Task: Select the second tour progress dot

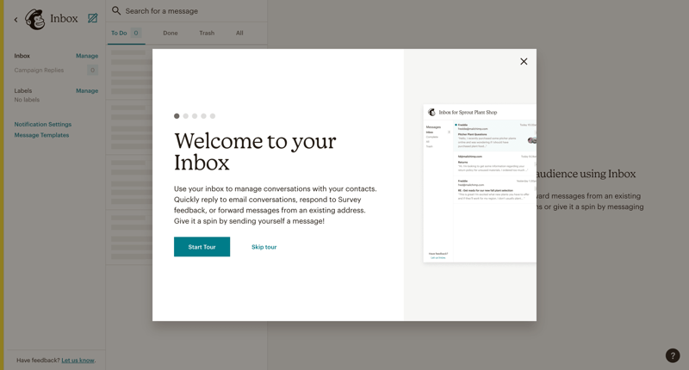Action: click(186, 116)
